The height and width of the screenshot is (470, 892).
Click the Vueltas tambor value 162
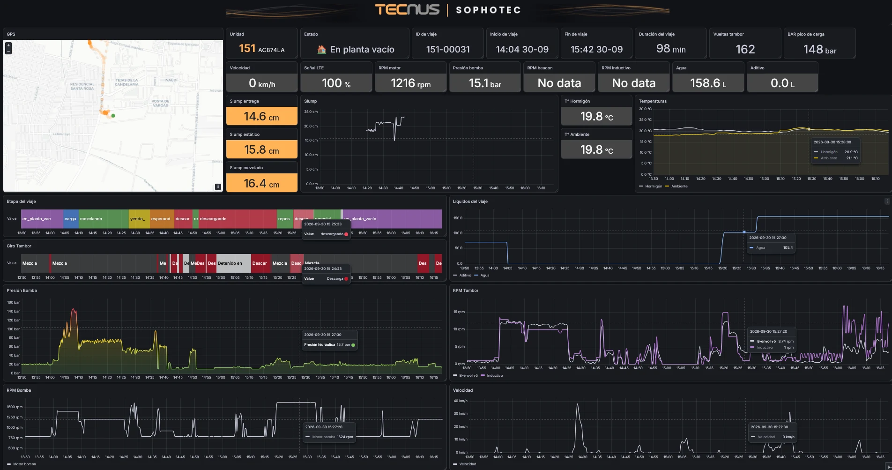point(745,49)
